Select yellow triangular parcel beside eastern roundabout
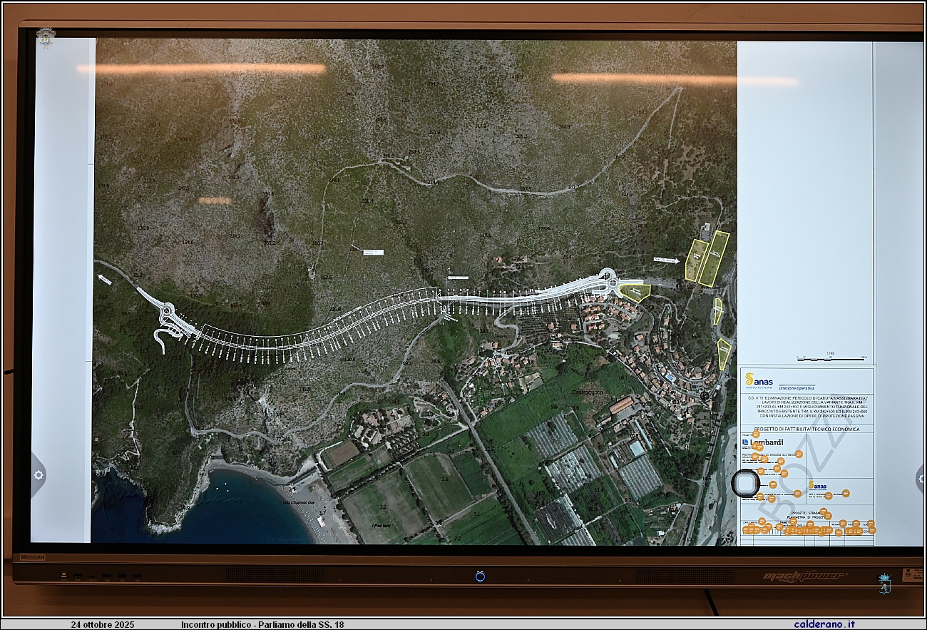 click(634, 291)
